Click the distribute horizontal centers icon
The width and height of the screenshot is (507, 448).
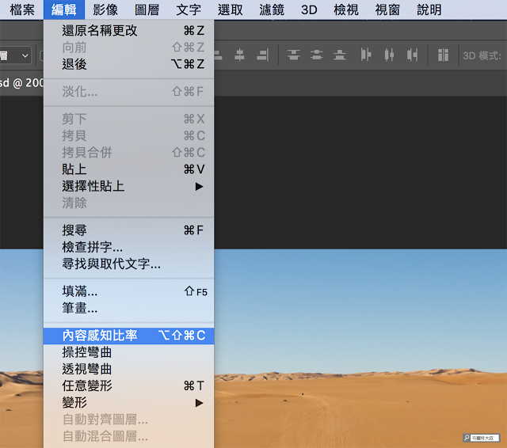389,55
